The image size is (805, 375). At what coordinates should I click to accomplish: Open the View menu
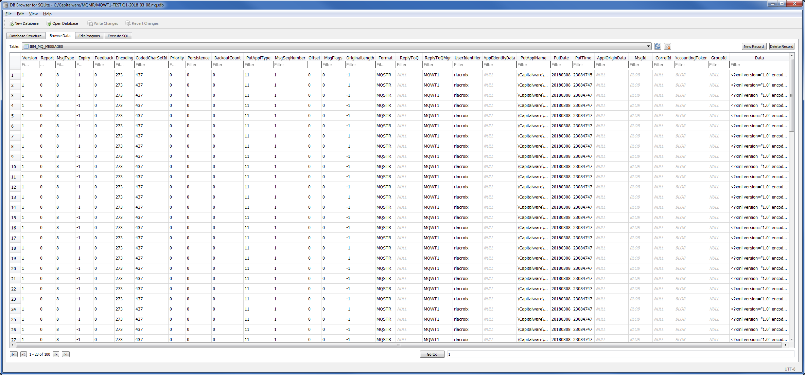(33, 14)
